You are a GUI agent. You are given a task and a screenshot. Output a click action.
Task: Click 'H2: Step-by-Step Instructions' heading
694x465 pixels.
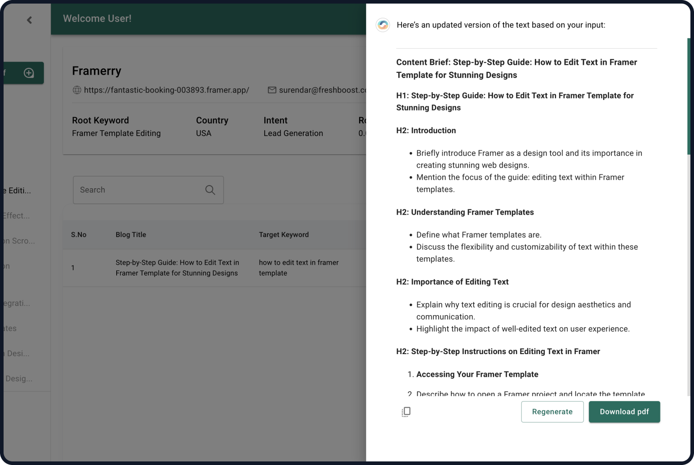pos(498,352)
